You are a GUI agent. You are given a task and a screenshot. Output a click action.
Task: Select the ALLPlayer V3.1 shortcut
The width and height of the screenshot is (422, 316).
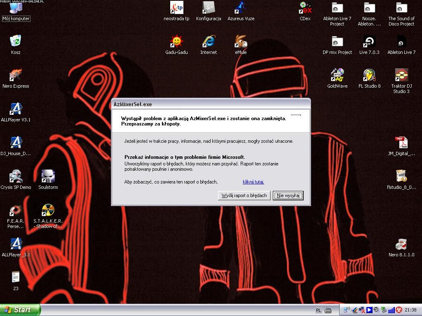[16, 112]
